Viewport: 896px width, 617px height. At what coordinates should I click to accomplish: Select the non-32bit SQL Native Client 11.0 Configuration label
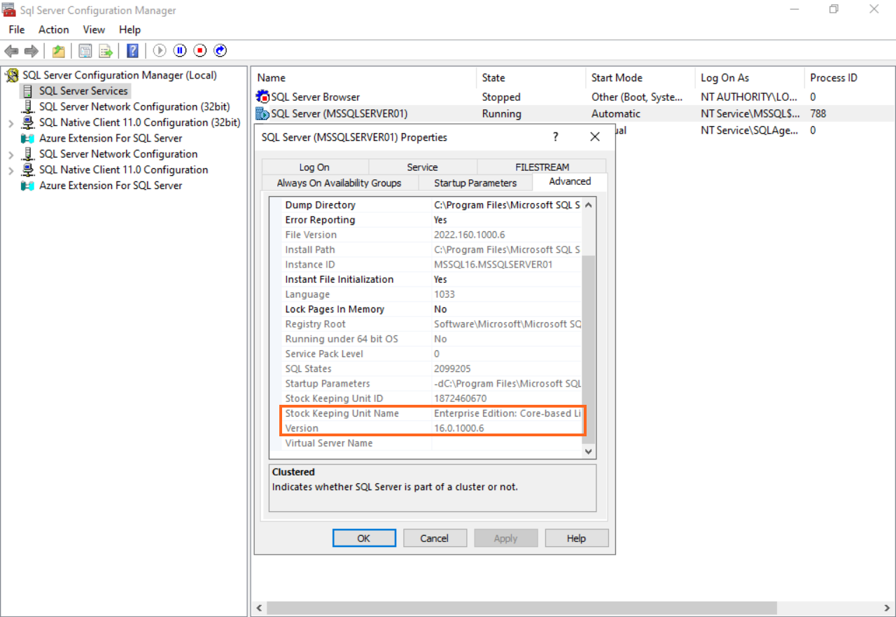(x=123, y=169)
